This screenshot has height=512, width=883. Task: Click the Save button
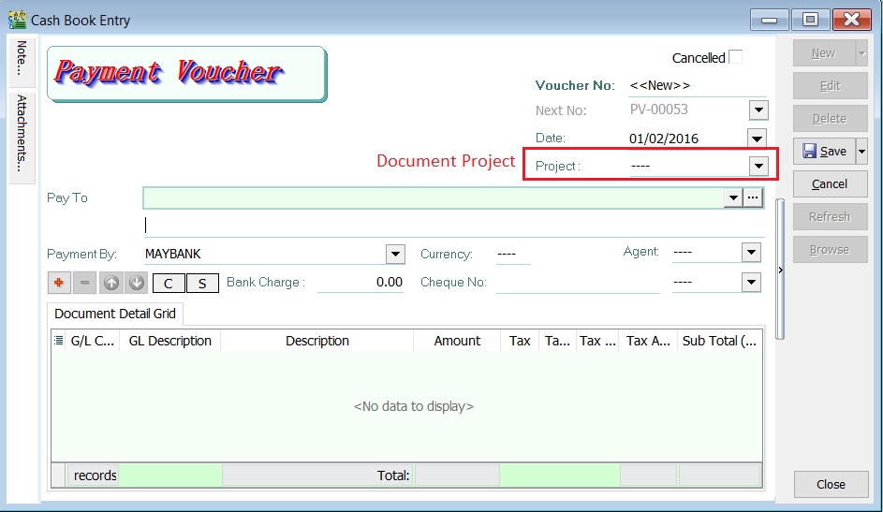[824, 151]
